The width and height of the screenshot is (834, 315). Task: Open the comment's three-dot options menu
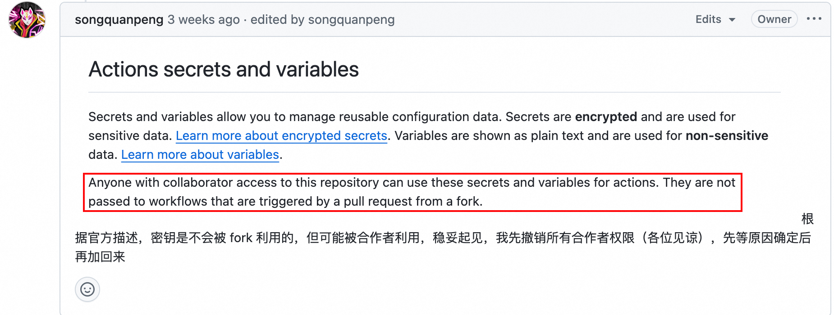(x=814, y=19)
